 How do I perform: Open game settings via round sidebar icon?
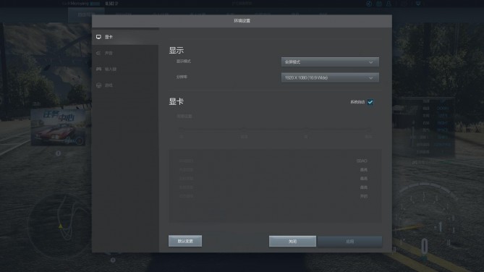tap(98, 85)
